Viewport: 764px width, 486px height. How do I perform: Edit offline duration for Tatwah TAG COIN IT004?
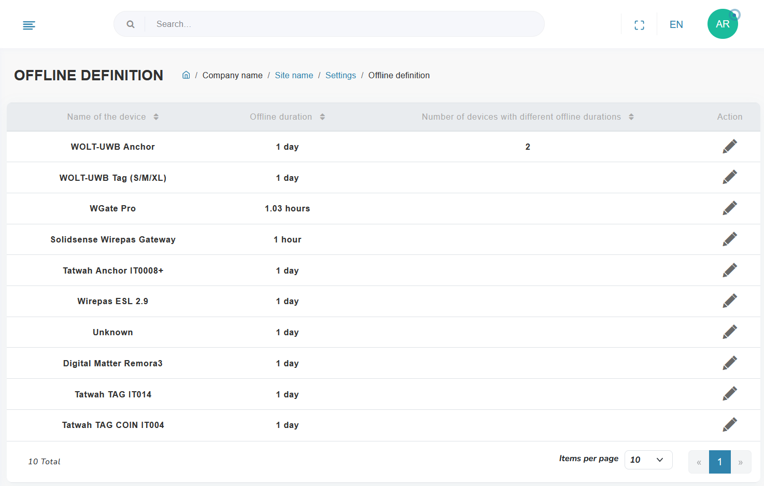[x=730, y=425]
